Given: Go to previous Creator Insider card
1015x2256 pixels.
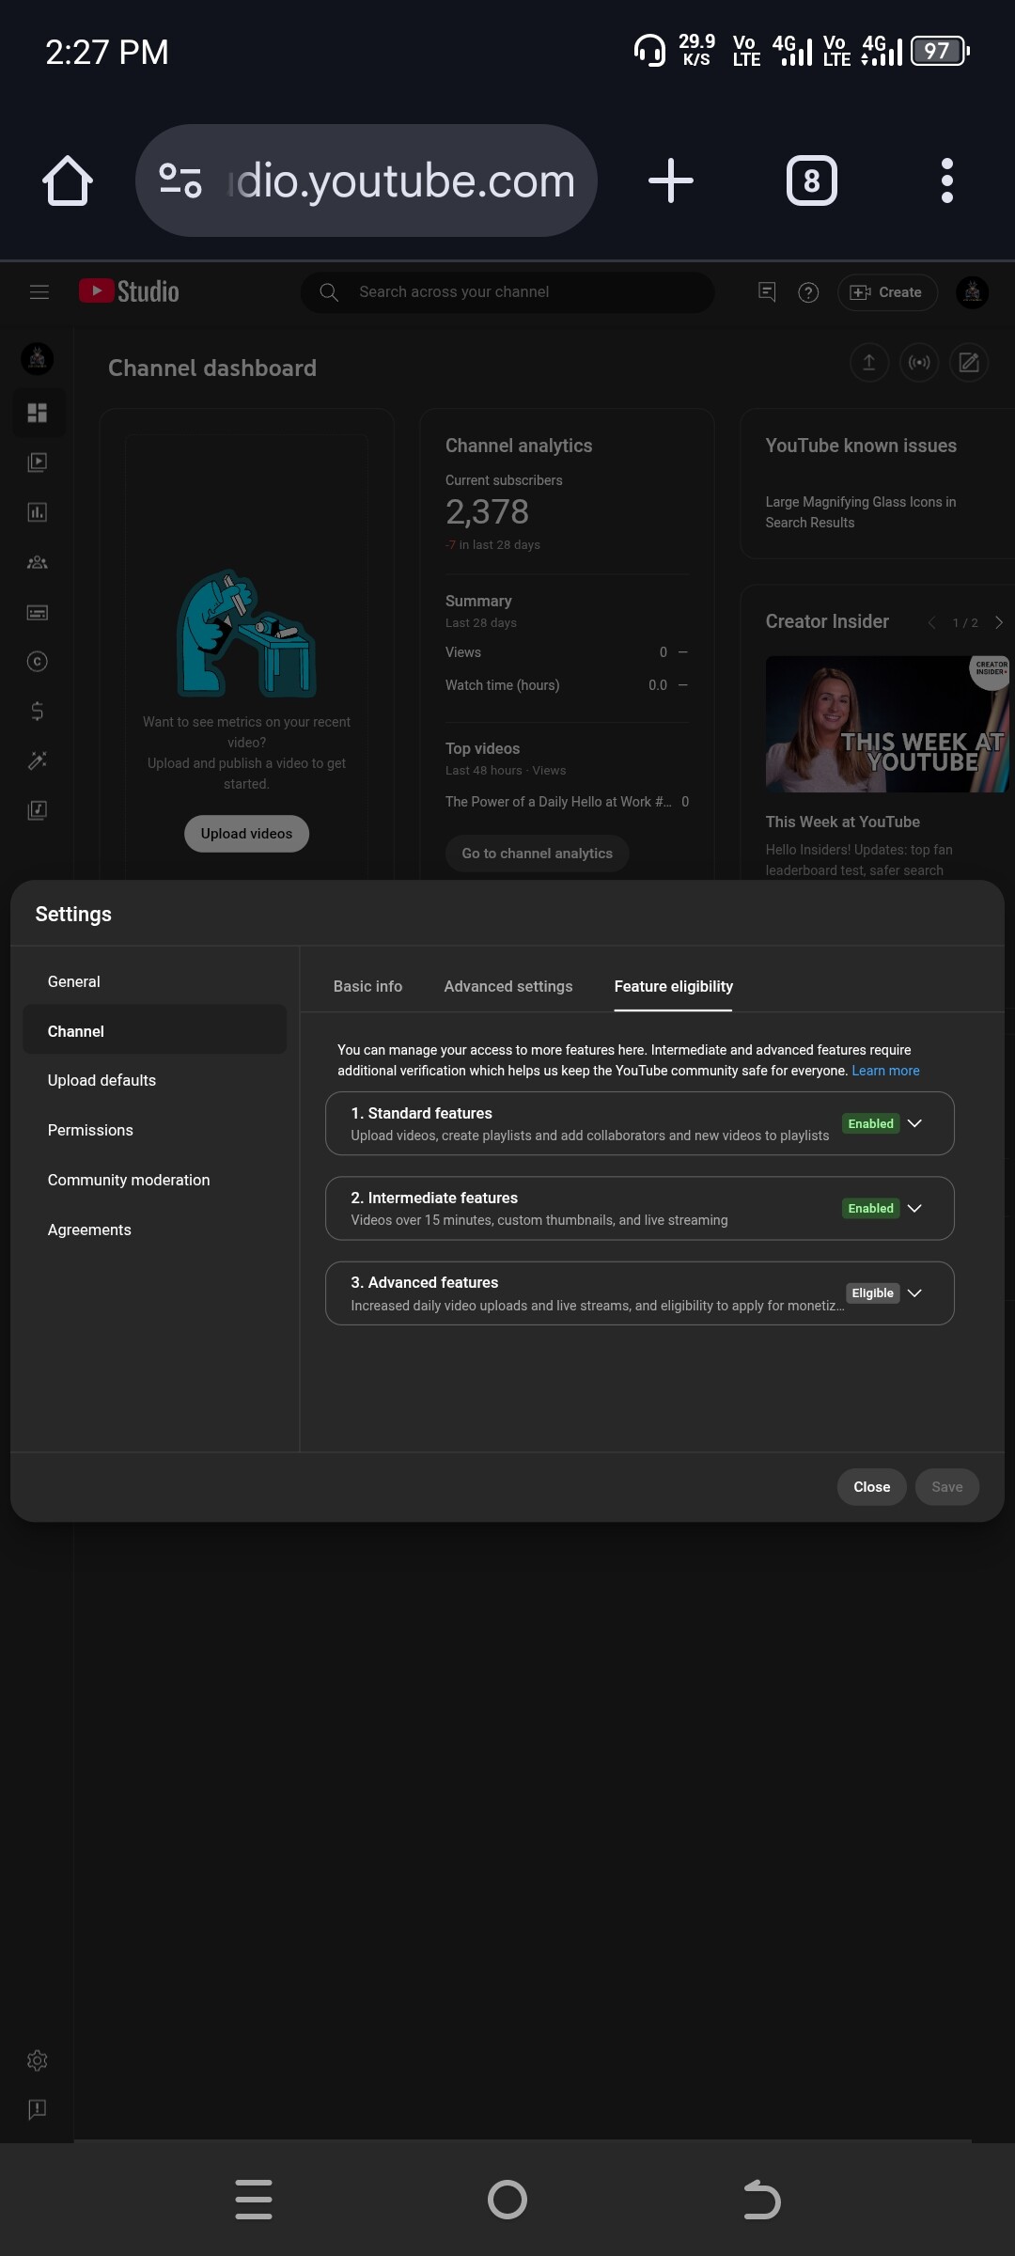Looking at the screenshot, I should [x=931, y=622].
